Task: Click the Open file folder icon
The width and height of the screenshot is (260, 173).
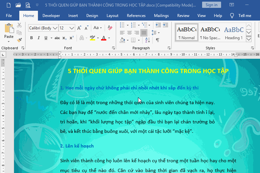Action: point(18,5)
